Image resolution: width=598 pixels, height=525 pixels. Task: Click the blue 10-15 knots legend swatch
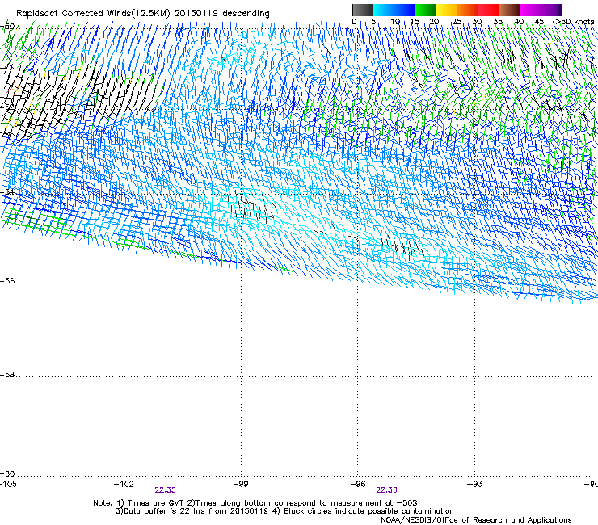pyautogui.click(x=404, y=10)
